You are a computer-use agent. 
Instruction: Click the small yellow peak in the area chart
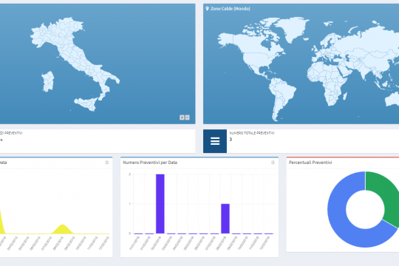click(63, 229)
